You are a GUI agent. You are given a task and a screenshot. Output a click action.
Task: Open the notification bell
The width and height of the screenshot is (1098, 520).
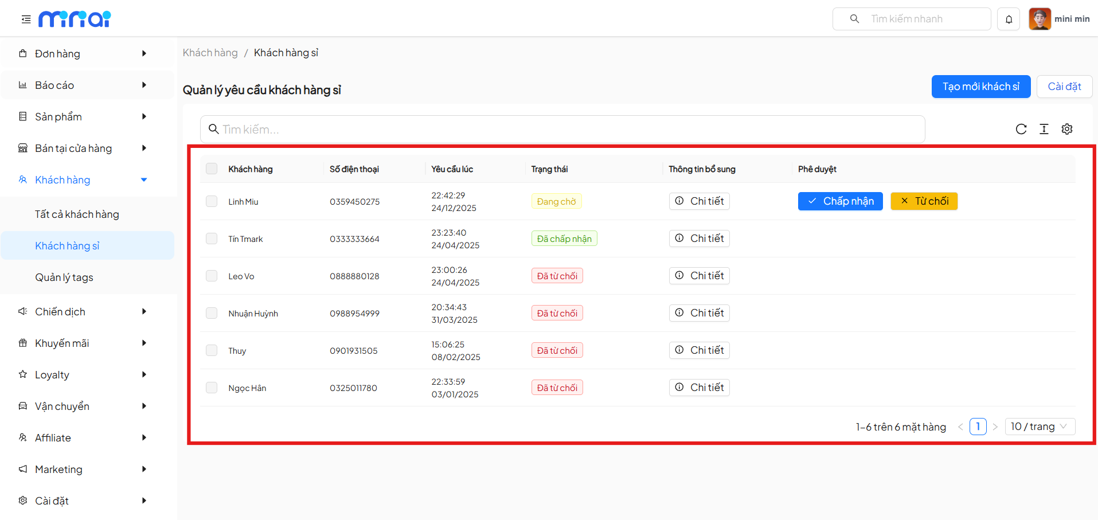[1009, 19]
